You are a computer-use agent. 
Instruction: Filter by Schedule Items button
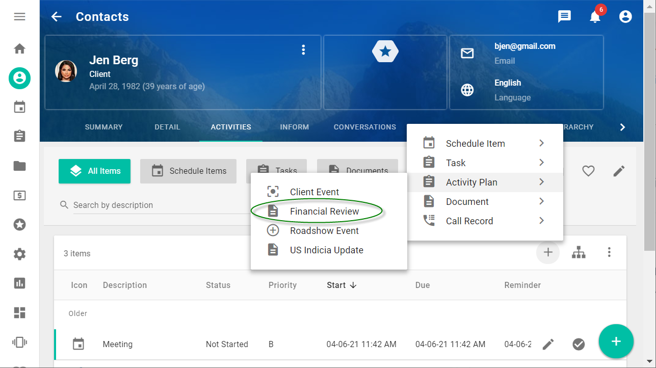[x=188, y=171]
